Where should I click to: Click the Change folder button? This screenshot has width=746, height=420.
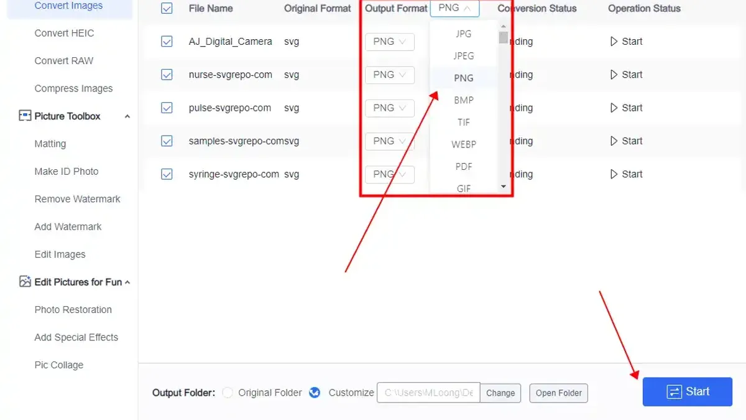(x=500, y=393)
